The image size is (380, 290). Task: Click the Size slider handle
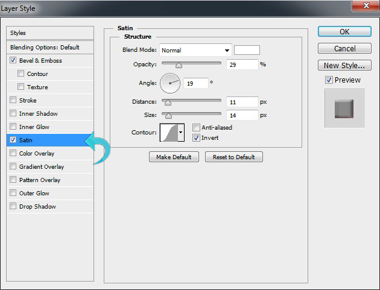coord(168,116)
